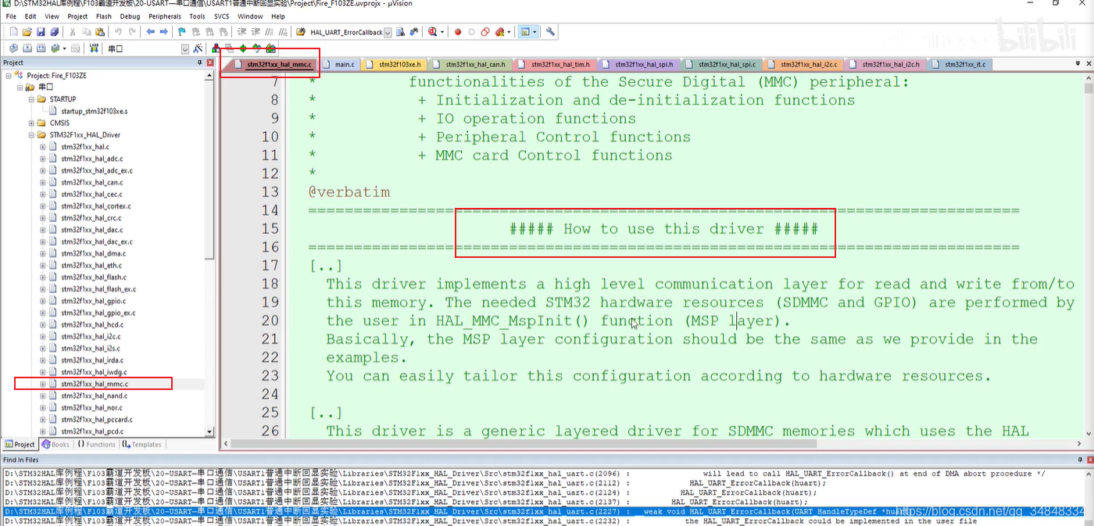Select stm32f1xx_hal_nand.c in project tree
The height and width of the screenshot is (526, 1094).
(94, 395)
